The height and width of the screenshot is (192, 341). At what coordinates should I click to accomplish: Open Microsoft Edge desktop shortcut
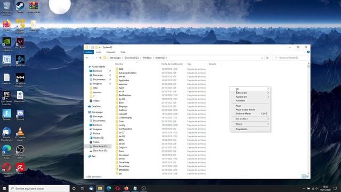click(x=6, y=152)
